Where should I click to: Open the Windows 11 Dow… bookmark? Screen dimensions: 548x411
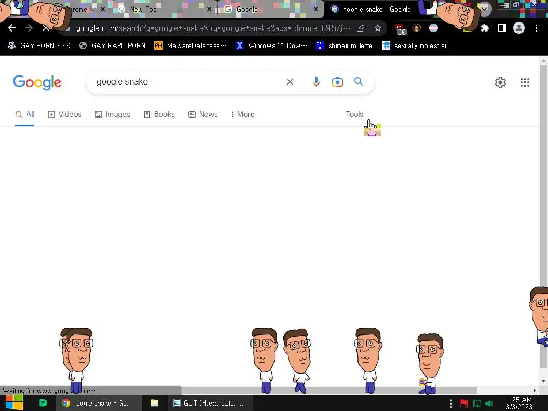tap(271, 45)
